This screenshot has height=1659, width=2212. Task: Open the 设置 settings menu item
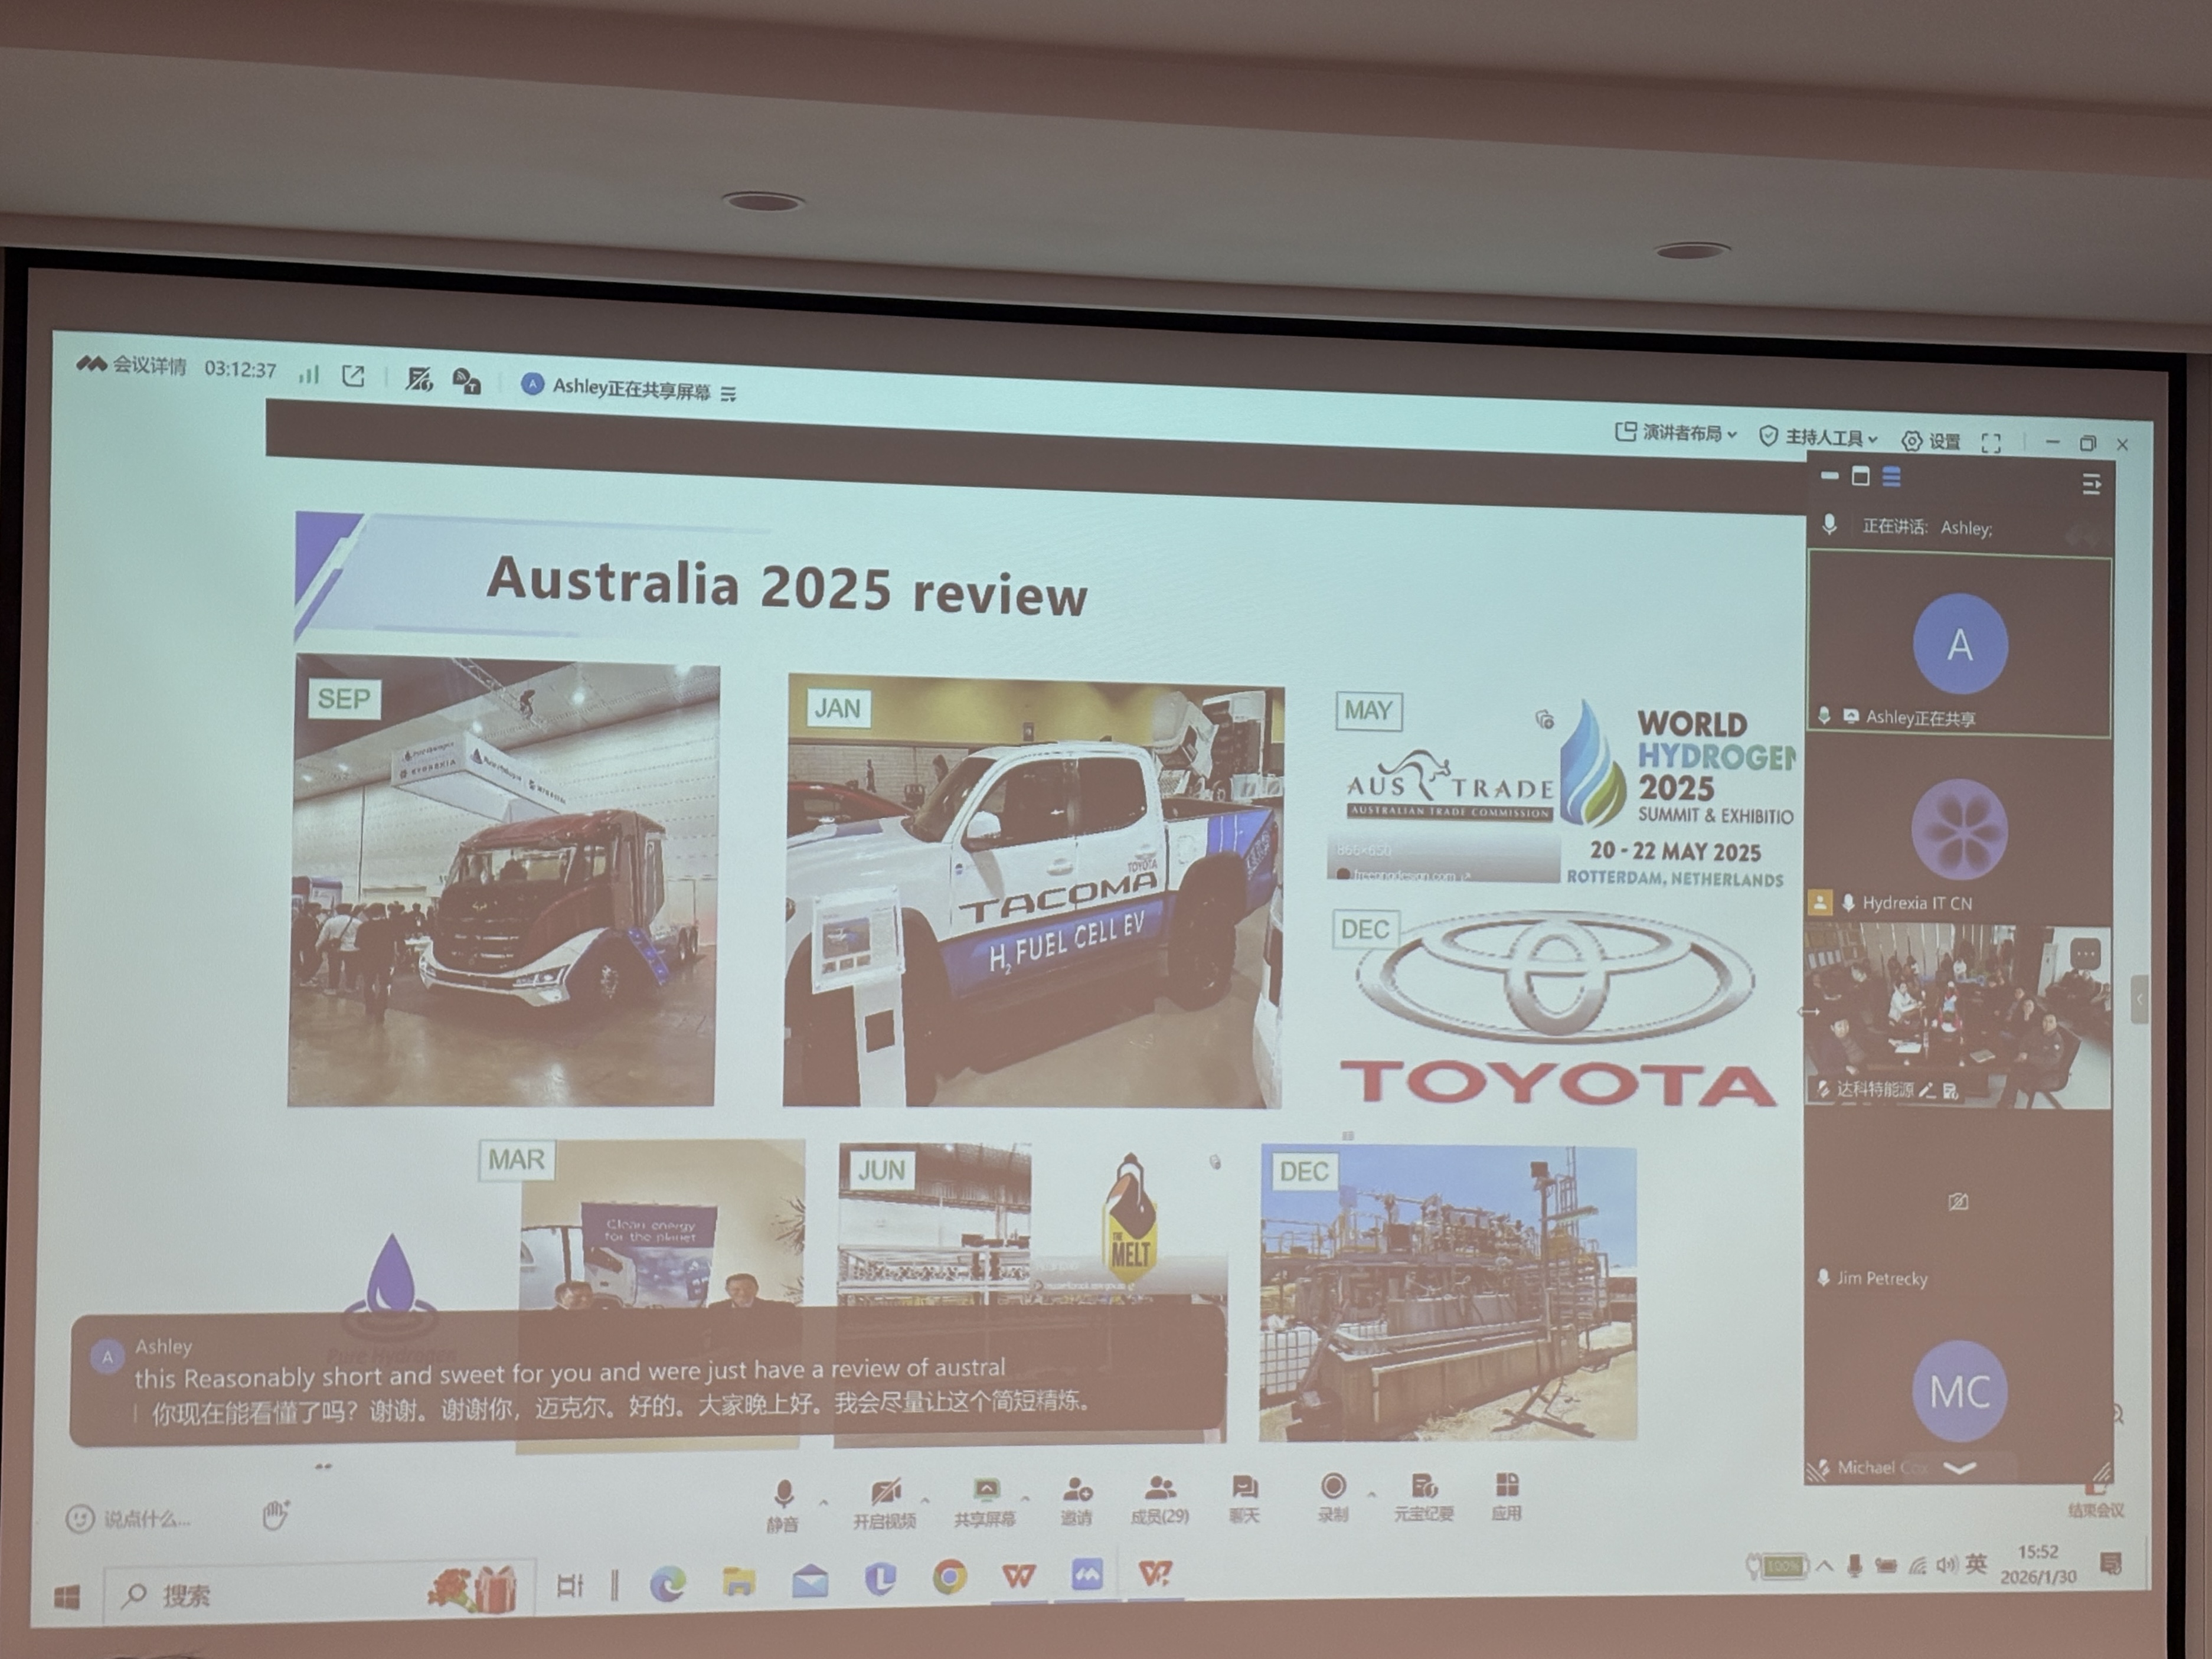click(1932, 441)
